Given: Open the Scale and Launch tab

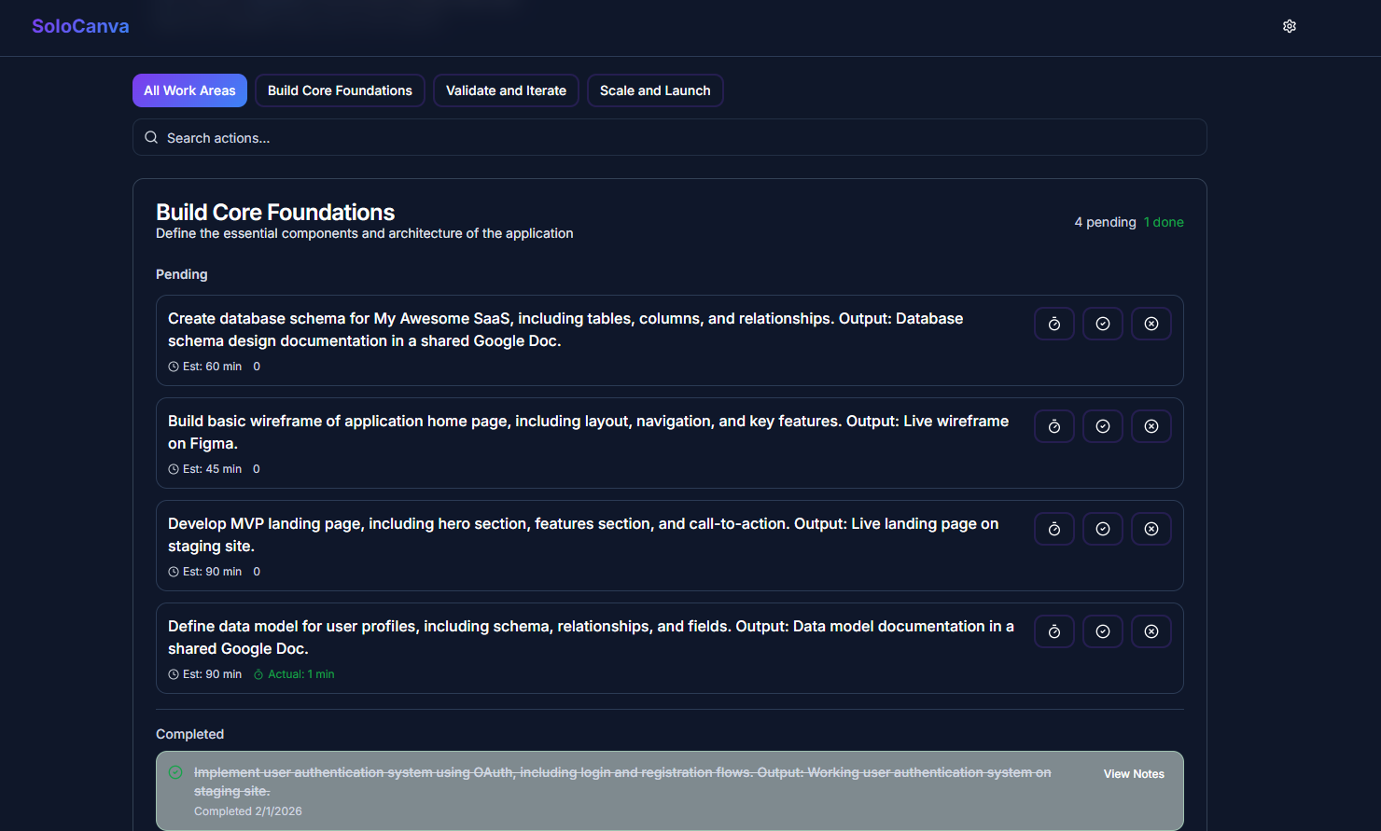Looking at the screenshot, I should [654, 90].
